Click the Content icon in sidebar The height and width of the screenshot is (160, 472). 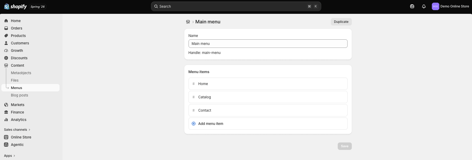6,65
